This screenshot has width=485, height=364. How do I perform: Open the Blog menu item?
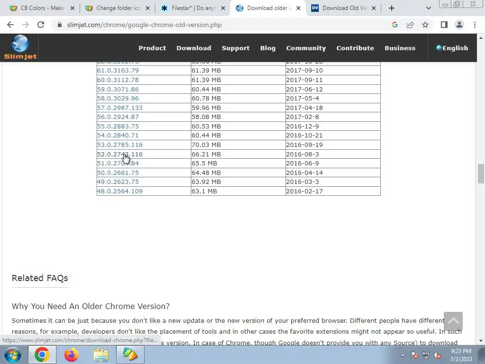tap(268, 48)
